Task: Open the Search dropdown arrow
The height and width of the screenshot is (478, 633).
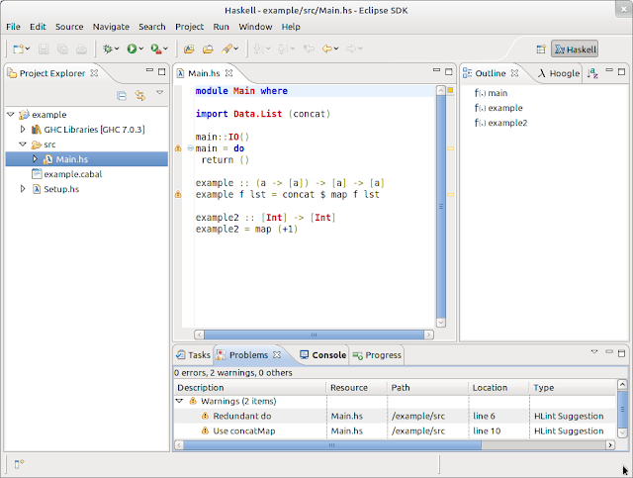Action: coord(236,48)
